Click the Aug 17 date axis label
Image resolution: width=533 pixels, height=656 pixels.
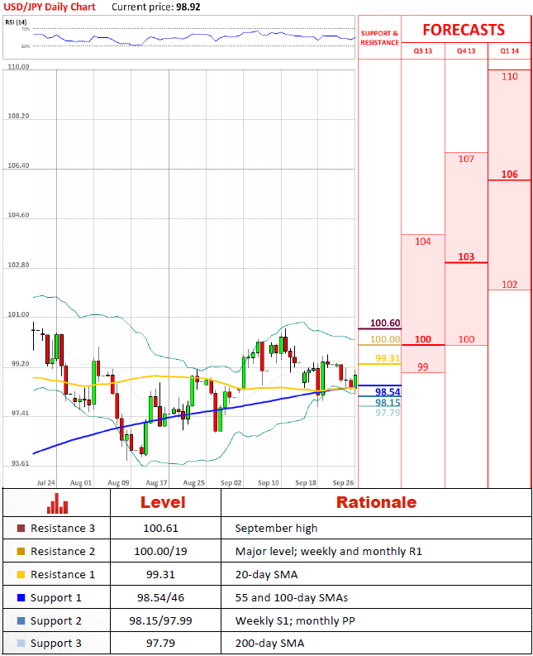pyautogui.click(x=156, y=483)
